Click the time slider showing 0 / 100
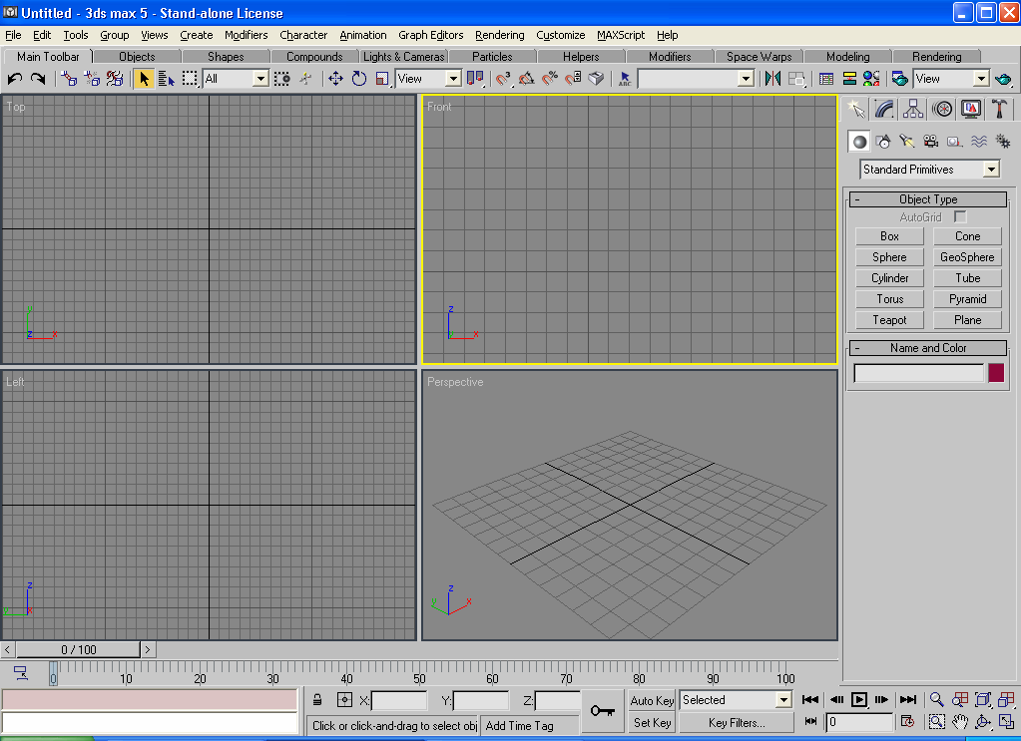 coord(78,649)
